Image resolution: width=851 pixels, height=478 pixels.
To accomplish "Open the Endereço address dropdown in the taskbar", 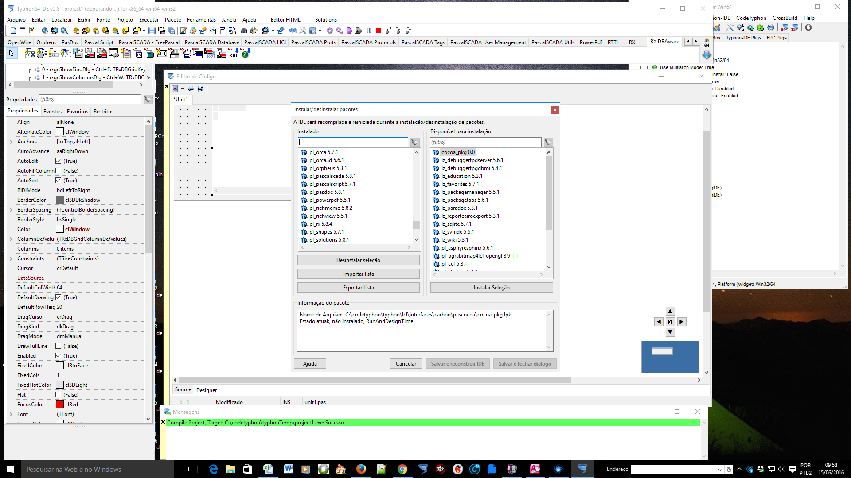I will 720,470.
